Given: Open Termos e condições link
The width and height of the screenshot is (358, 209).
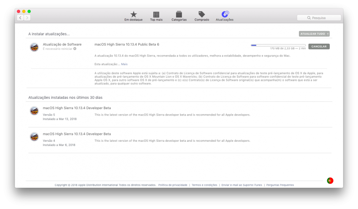Looking at the screenshot, I should [204, 185].
